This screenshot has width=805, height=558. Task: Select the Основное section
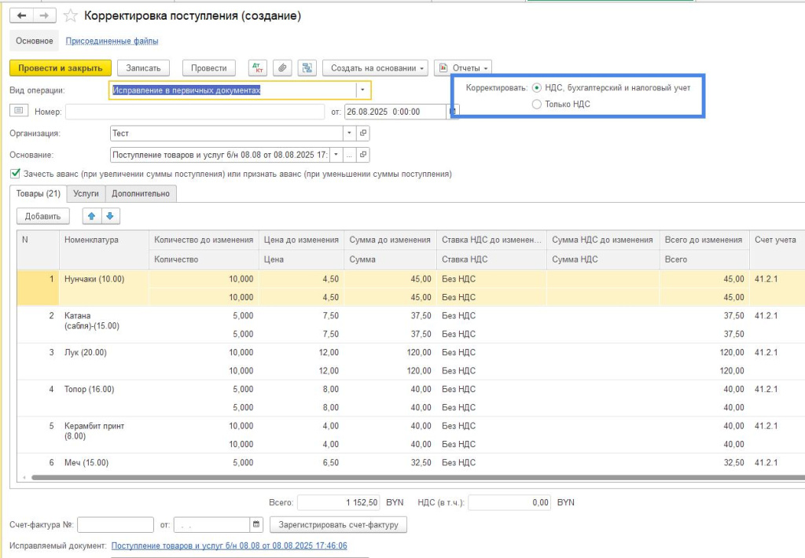35,41
